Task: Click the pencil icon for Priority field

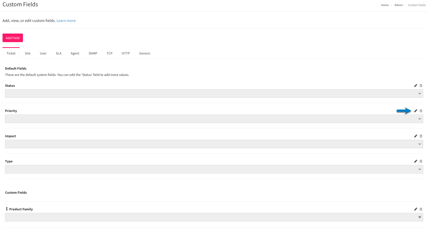Action: tap(416, 111)
